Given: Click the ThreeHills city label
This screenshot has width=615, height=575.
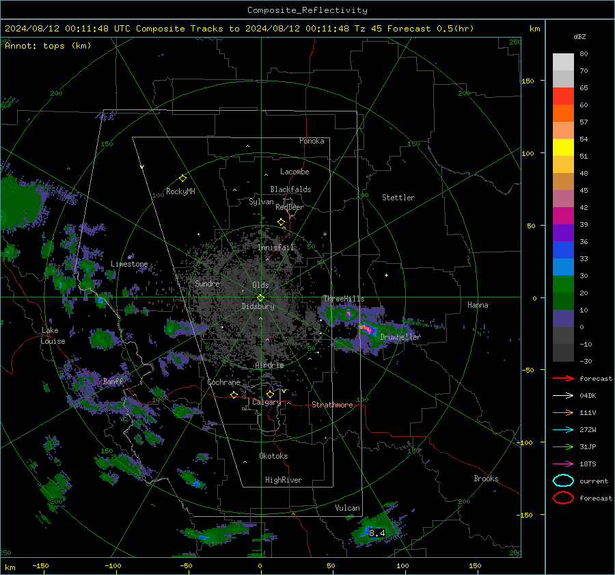Looking at the screenshot, I should tap(344, 299).
